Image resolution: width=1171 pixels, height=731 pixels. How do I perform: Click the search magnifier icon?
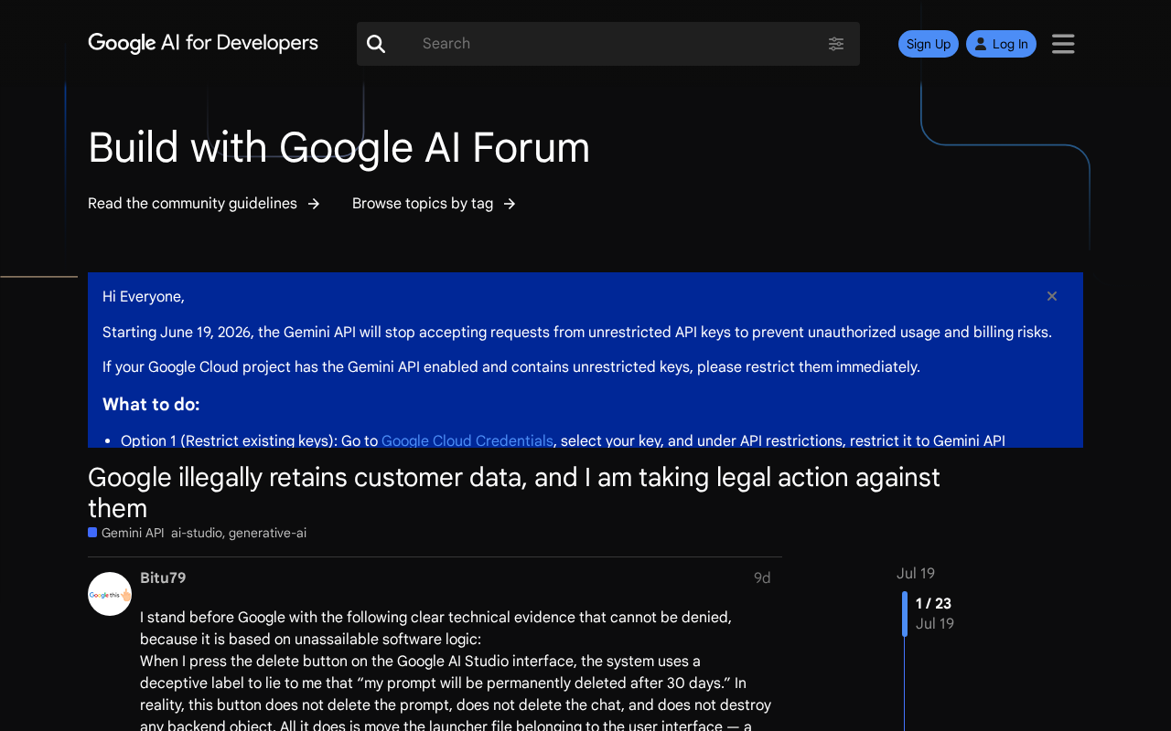pos(376,44)
